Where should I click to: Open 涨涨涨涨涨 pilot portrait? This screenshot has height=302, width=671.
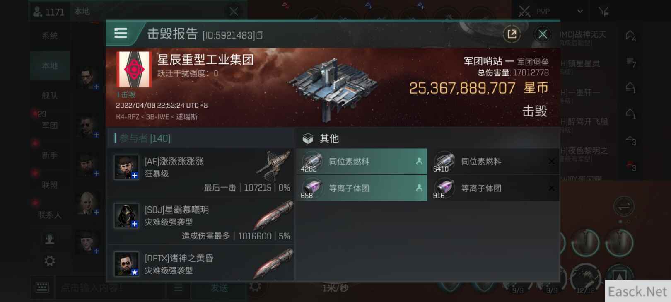[126, 167]
